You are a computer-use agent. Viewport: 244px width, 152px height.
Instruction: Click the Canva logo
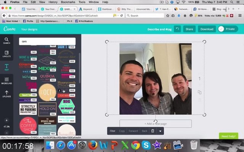10,29
